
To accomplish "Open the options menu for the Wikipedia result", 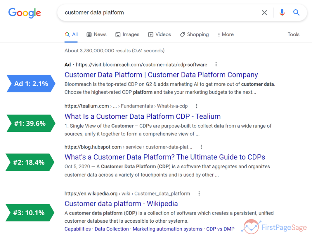I will pos(199,193).
